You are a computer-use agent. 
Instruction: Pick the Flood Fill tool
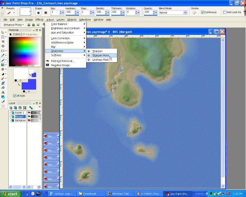pos(3,97)
